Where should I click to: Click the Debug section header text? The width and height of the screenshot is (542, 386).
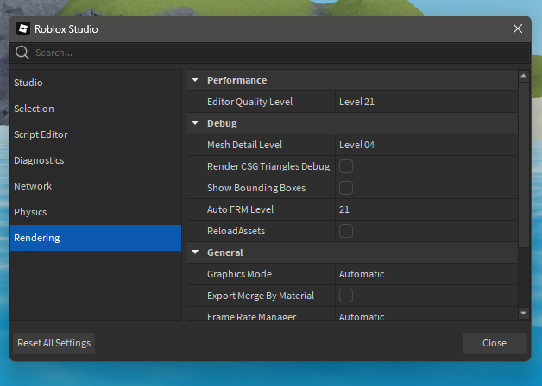tap(222, 123)
